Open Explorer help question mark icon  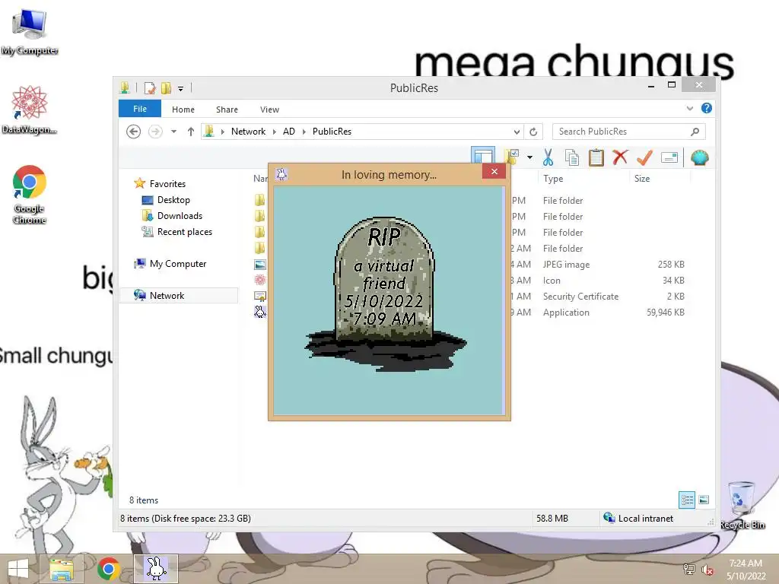tap(707, 108)
